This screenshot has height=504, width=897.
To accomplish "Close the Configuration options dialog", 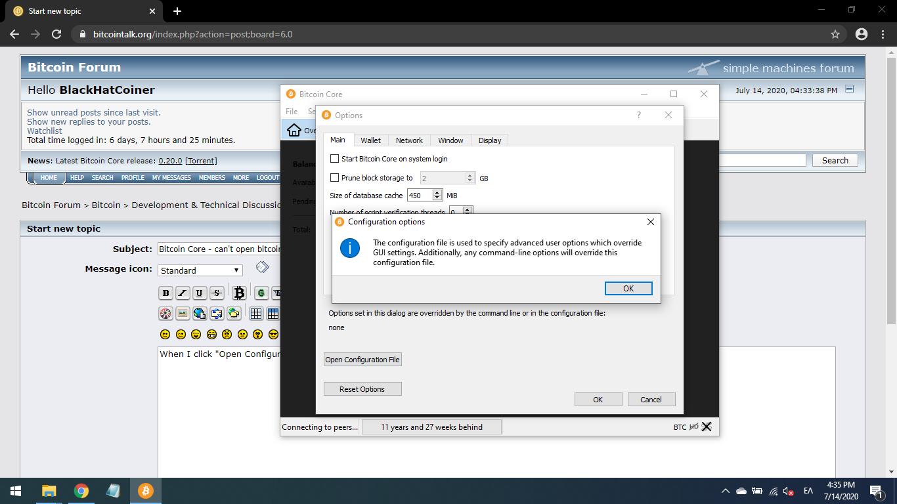I will pos(651,222).
